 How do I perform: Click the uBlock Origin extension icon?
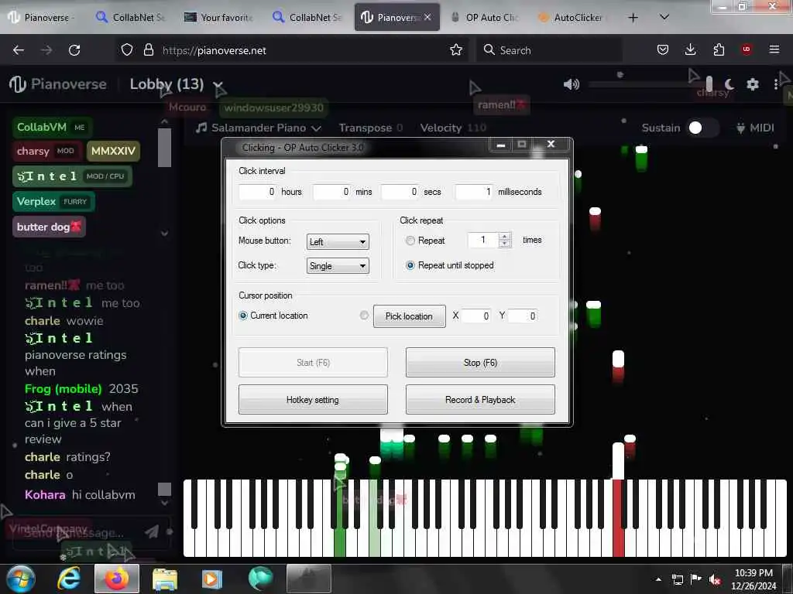pos(747,49)
